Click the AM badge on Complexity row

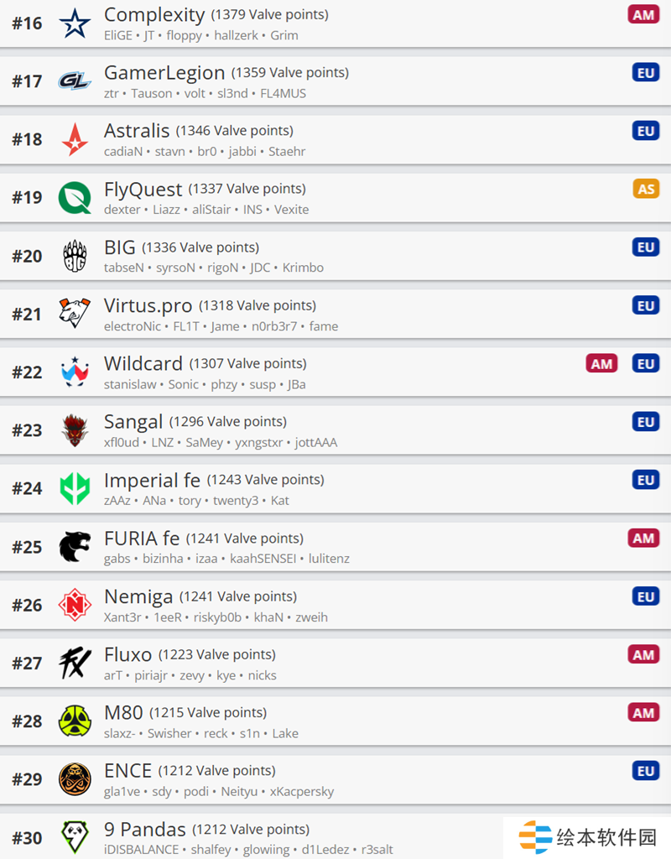(x=643, y=15)
